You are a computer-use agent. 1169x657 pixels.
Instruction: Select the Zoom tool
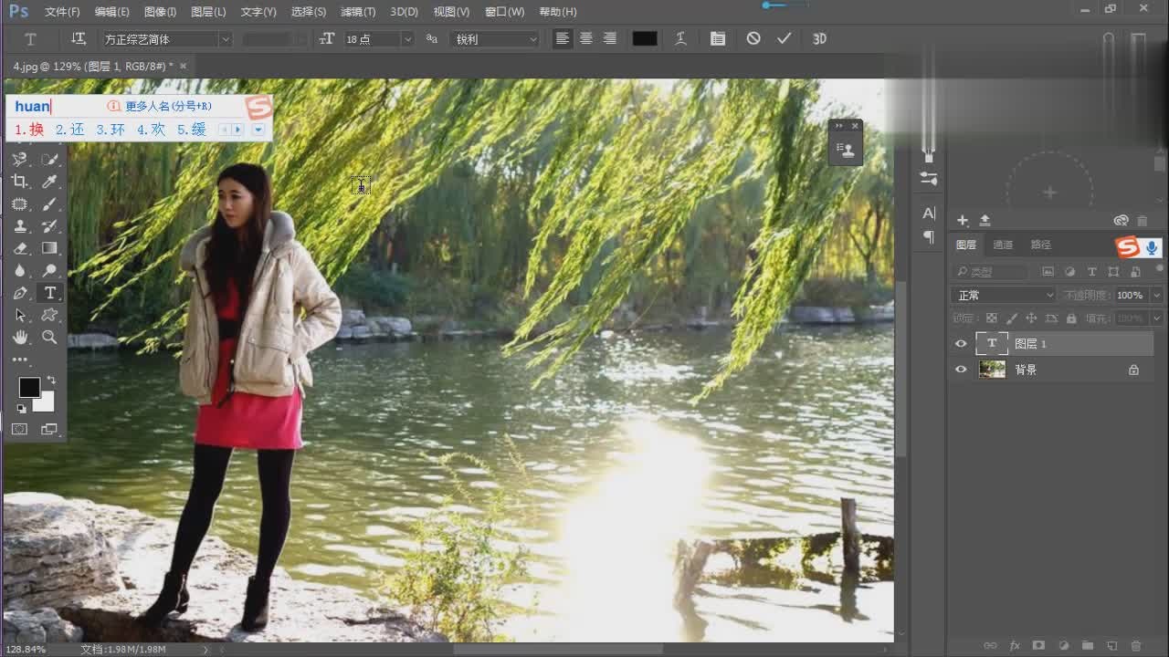(49, 337)
